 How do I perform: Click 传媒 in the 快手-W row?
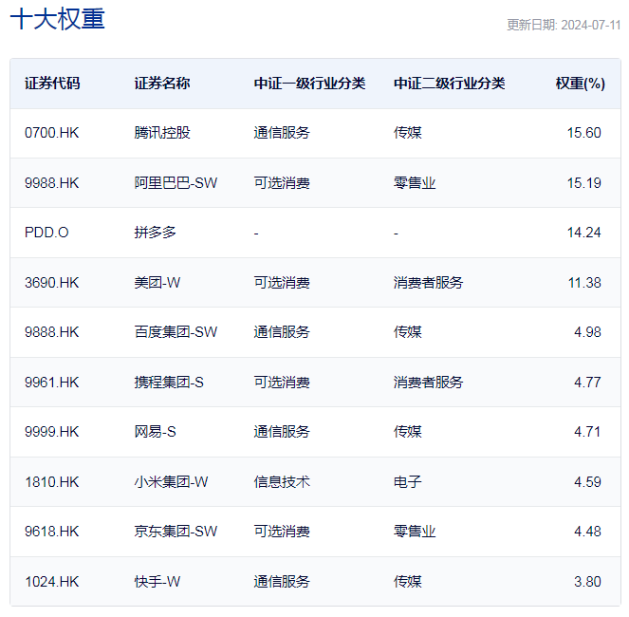click(x=408, y=581)
